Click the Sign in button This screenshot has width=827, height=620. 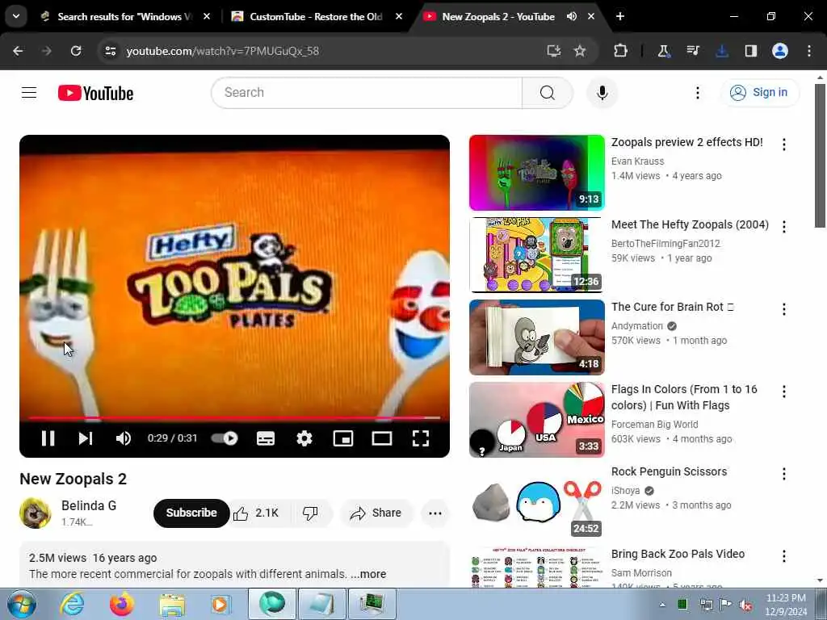click(x=759, y=92)
